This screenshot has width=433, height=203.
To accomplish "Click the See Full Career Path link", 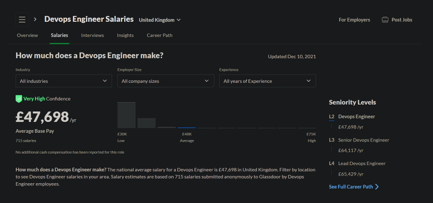I will (351, 187).
